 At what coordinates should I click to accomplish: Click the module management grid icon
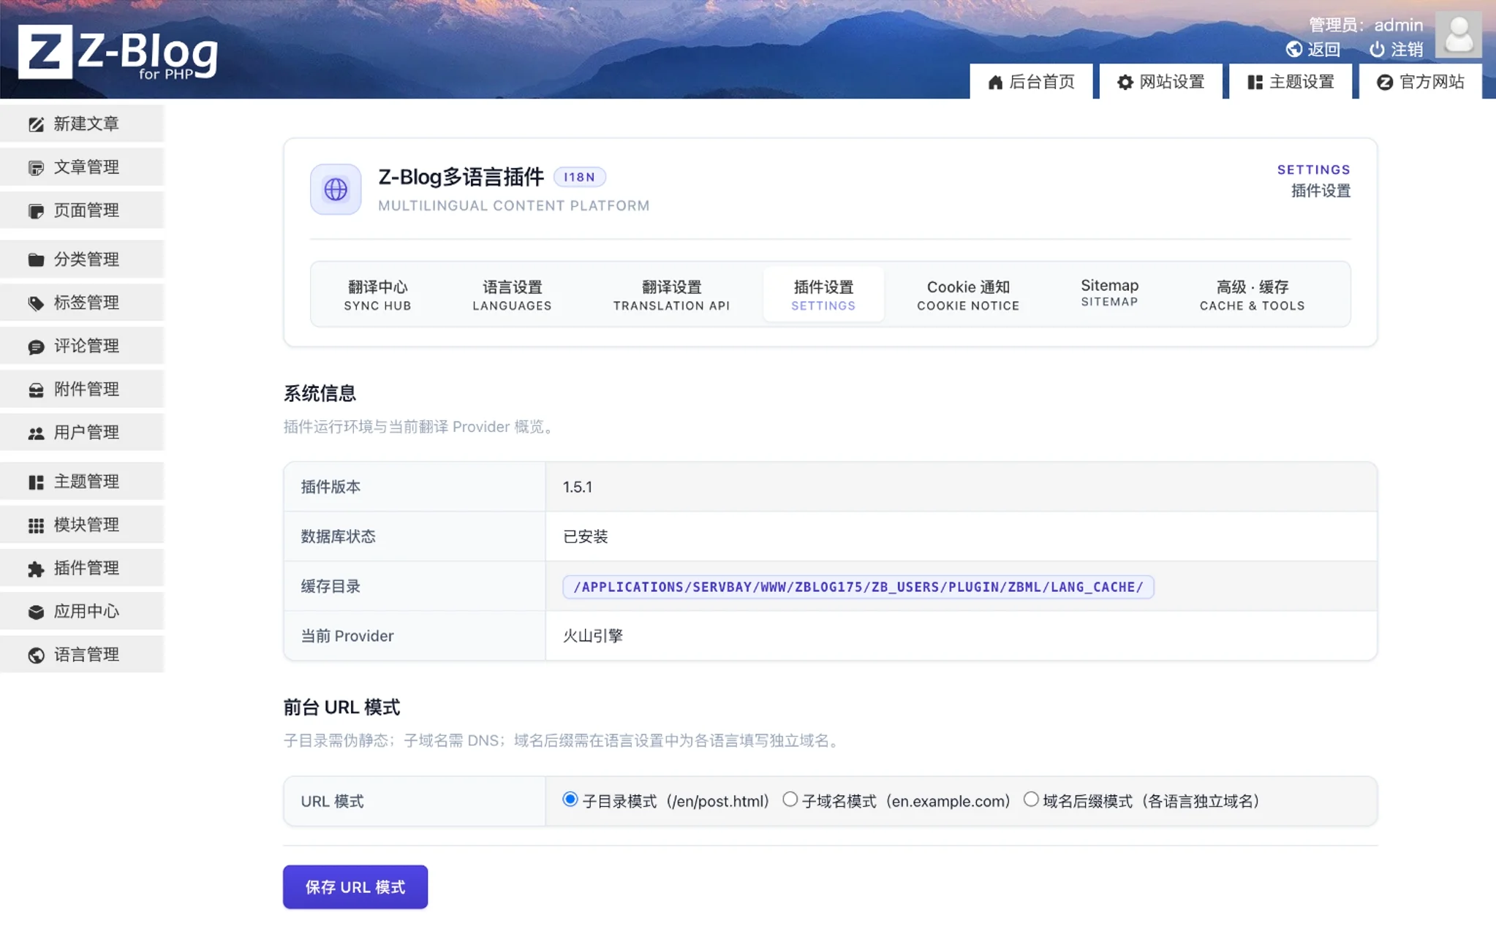click(36, 525)
